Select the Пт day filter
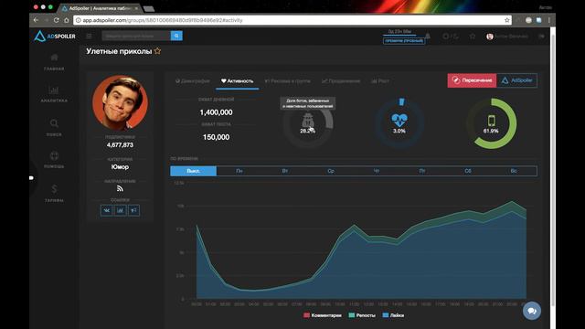Viewport: 585px width, 329px height. [422, 171]
